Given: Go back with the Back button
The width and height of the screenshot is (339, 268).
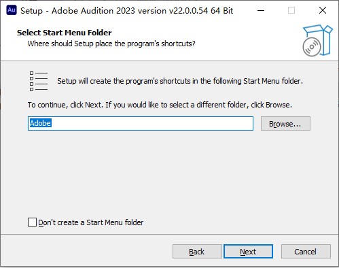Looking at the screenshot, I should pyautogui.click(x=197, y=252).
